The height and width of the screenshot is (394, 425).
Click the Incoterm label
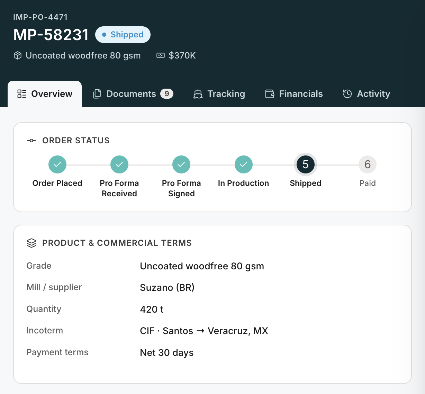click(x=45, y=331)
